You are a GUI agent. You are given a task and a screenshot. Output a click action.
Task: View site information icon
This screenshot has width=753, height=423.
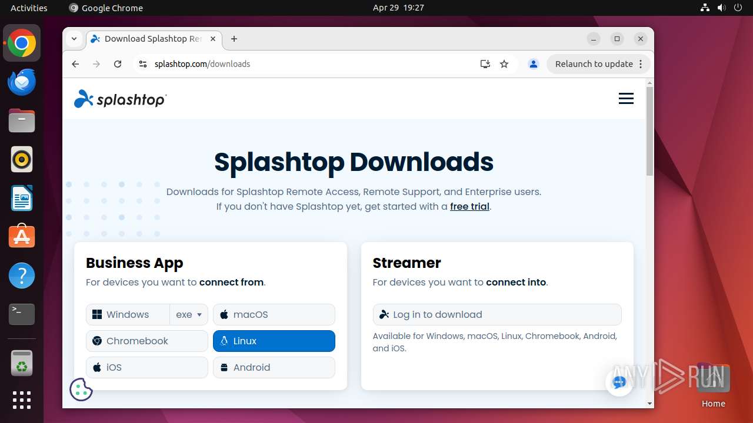(x=142, y=64)
